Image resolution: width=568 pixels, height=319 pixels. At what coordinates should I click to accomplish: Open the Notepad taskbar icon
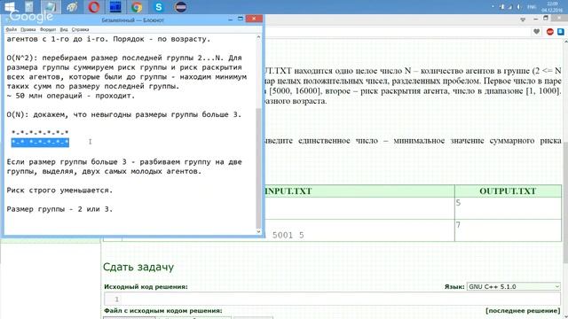pos(51,7)
